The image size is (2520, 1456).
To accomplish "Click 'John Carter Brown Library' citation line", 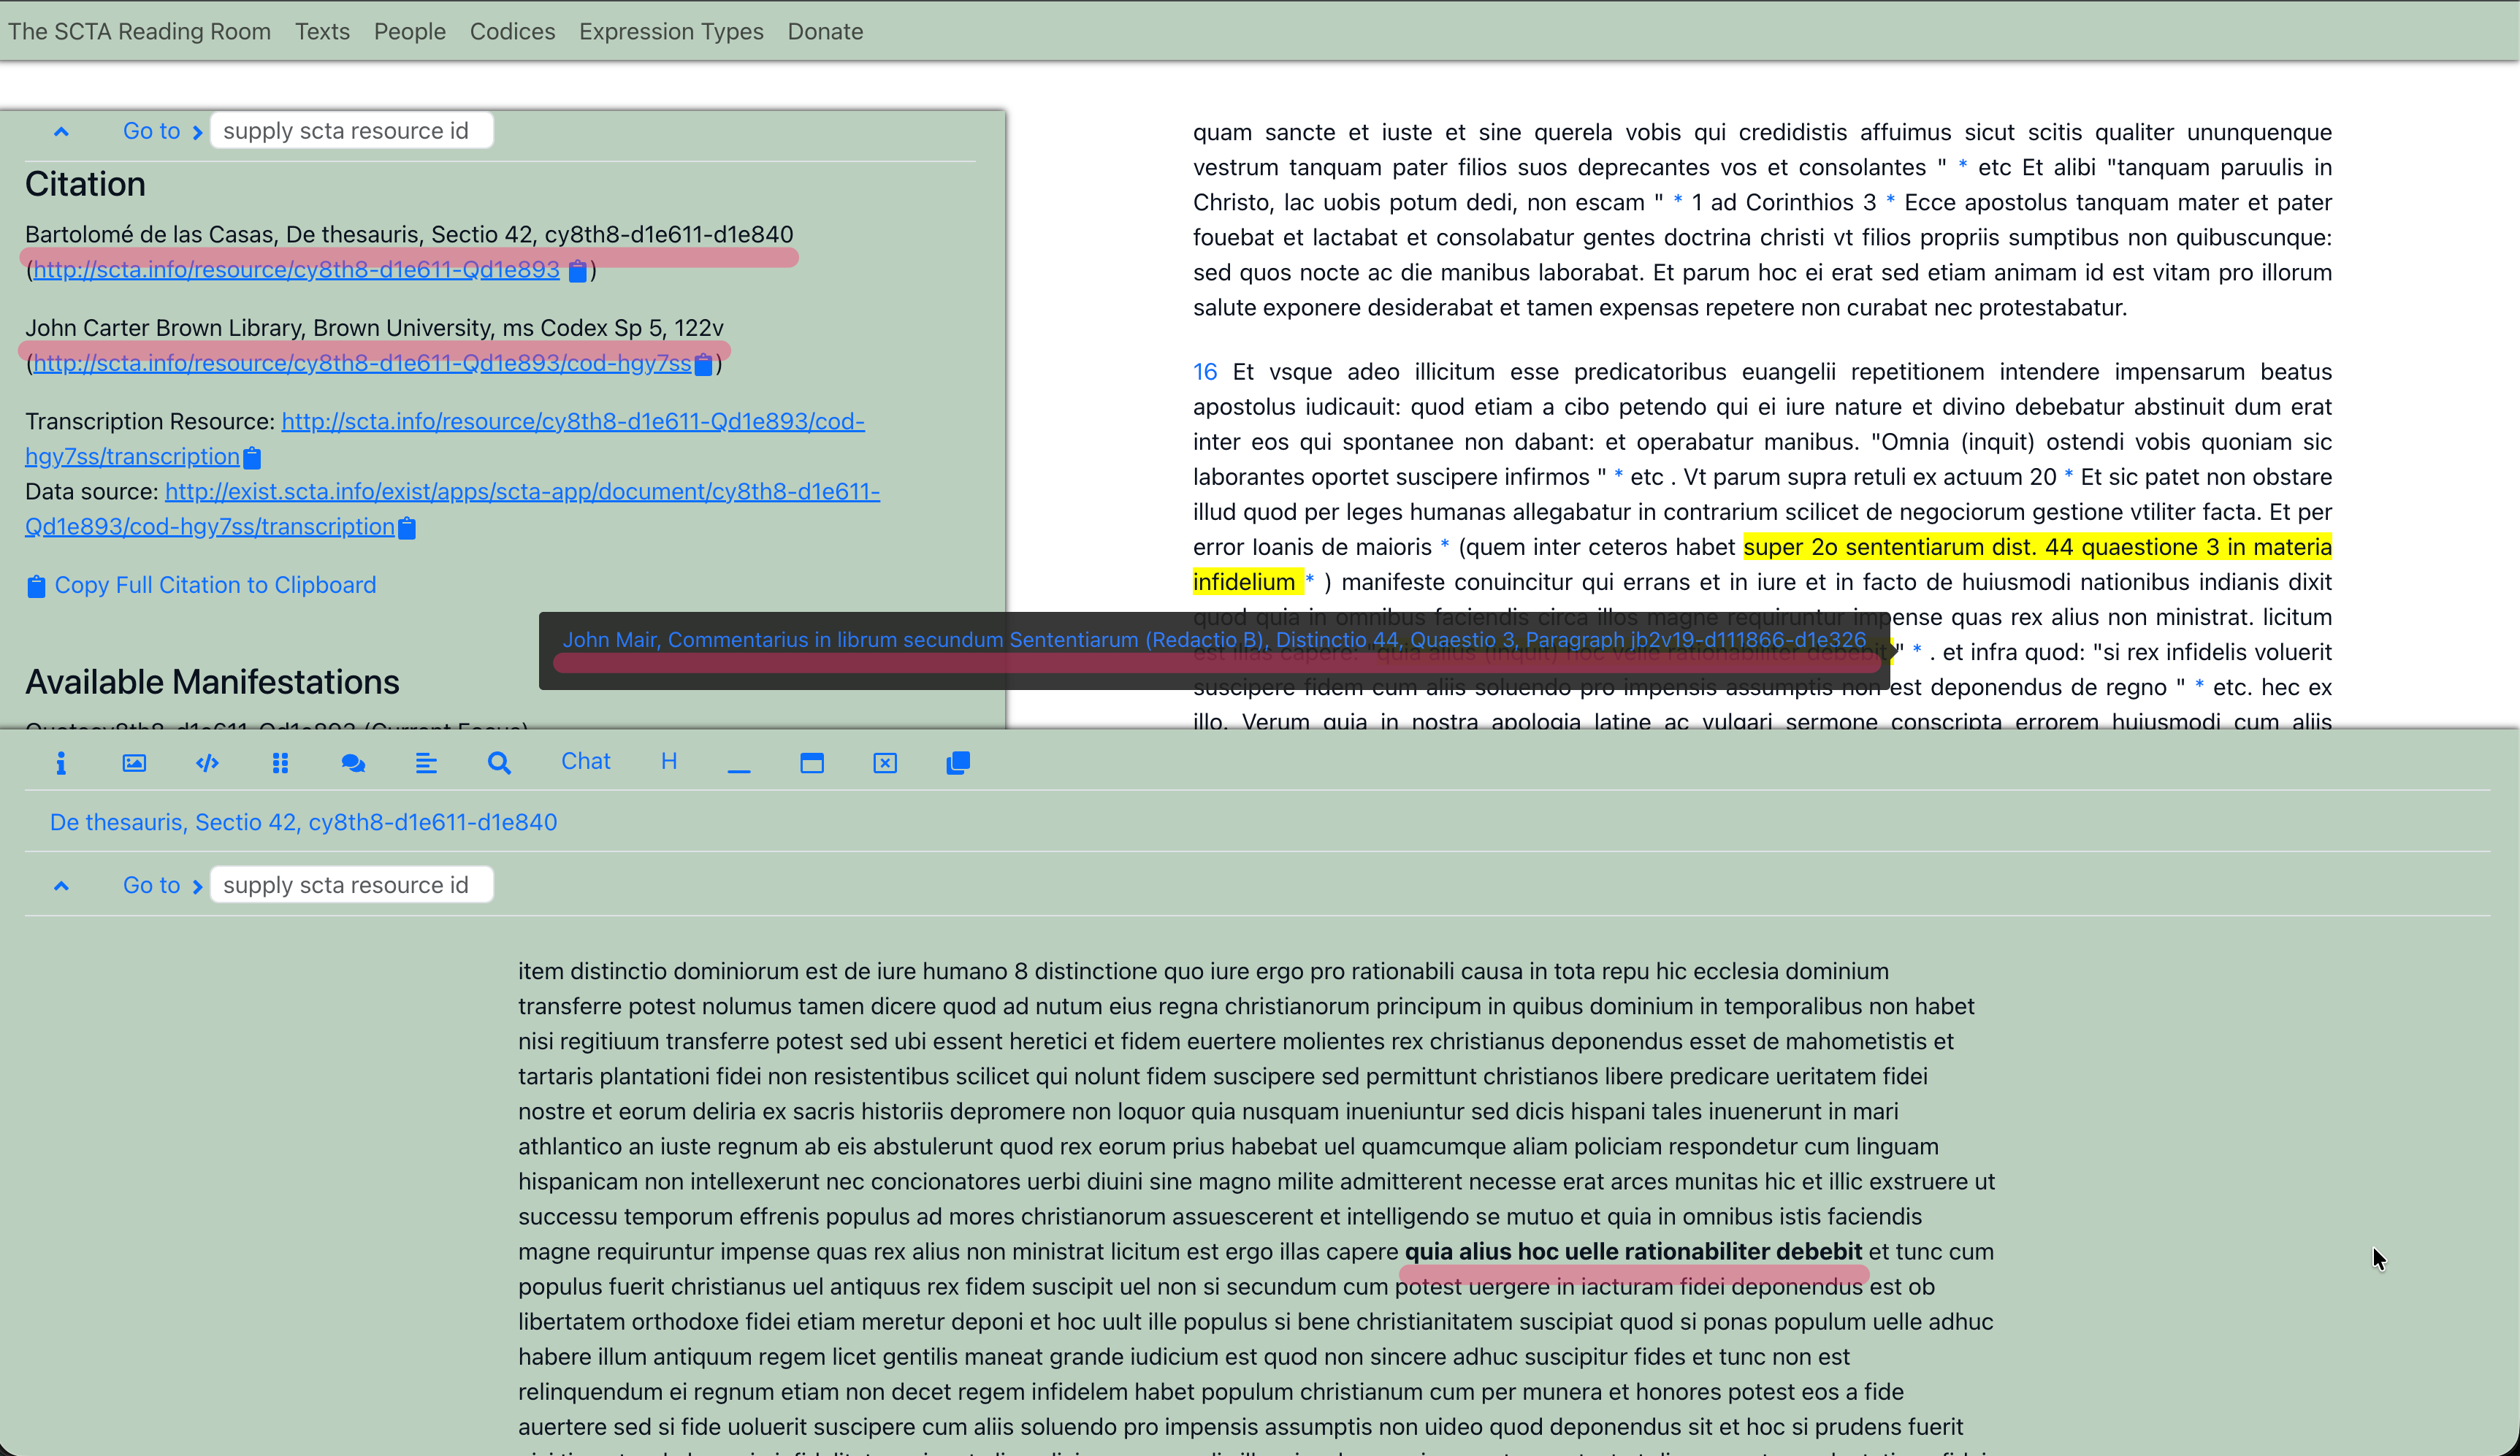I will pyautogui.click(x=374, y=328).
